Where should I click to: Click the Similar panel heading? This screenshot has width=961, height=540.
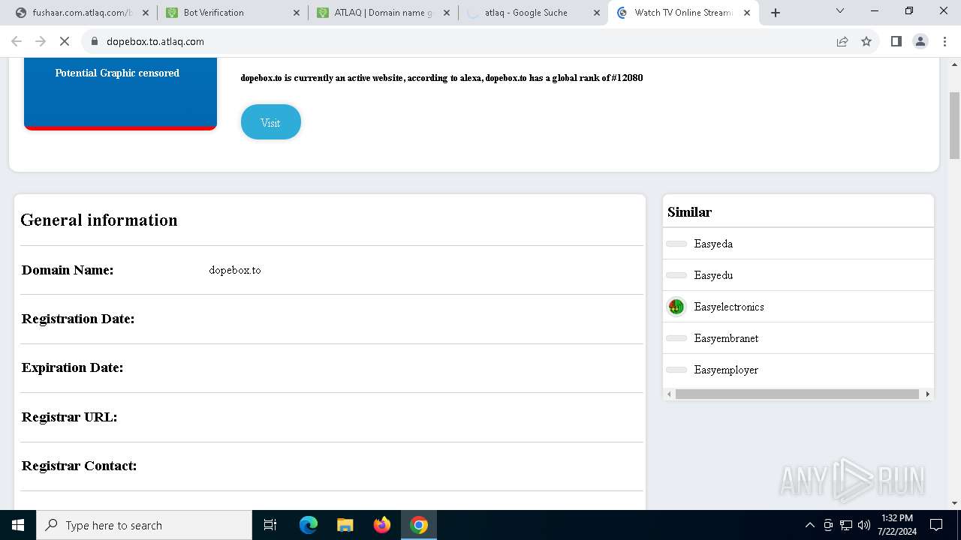tap(689, 212)
